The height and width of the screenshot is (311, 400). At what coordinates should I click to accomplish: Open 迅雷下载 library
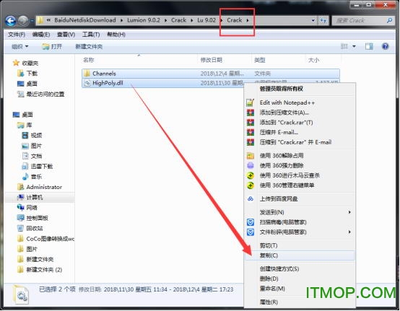pyautogui.click(x=42, y=167)
